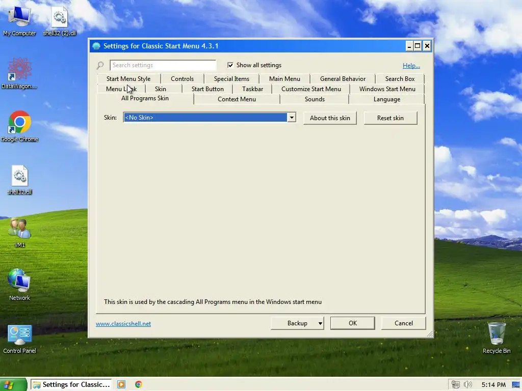Select the Skin tab
522x391 pixels.
160,89
